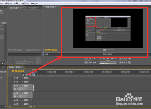Viewport: 151px width, 109px height.
Task: Go to next edit point in program monitor
Action: [x=116, y=58]
